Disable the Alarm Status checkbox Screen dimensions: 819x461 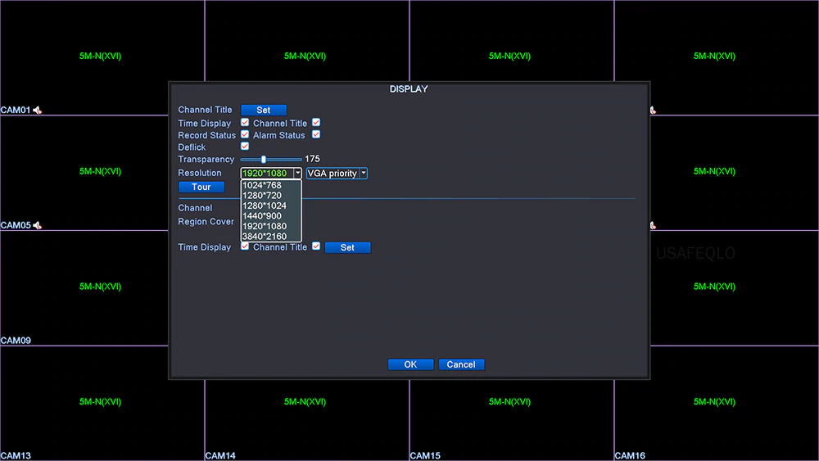(x=316, y=135)
